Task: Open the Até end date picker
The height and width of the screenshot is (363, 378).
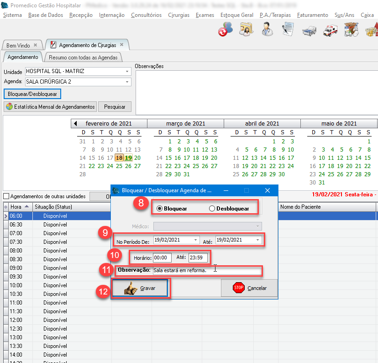Action: click(257, 240)
